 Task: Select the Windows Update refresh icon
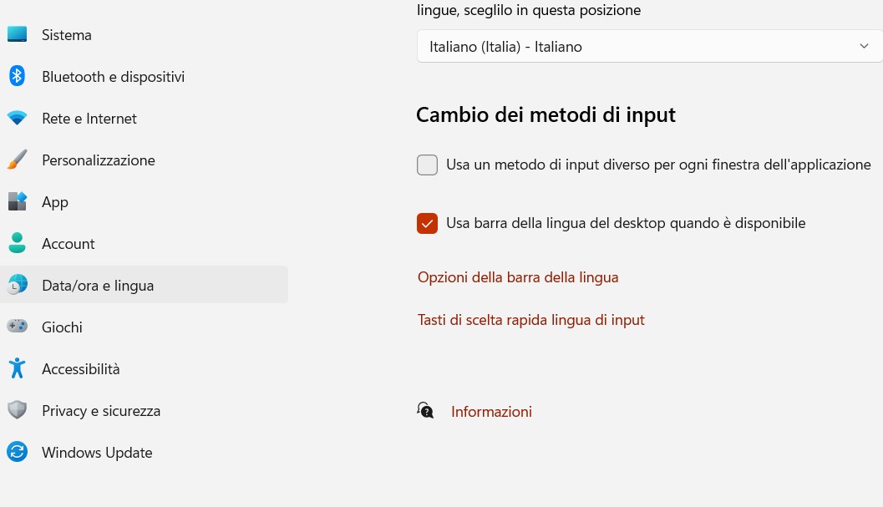tap(17, 452)
